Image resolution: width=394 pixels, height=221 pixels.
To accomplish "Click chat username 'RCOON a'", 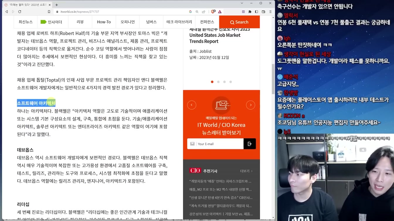I will click(294, 116).
